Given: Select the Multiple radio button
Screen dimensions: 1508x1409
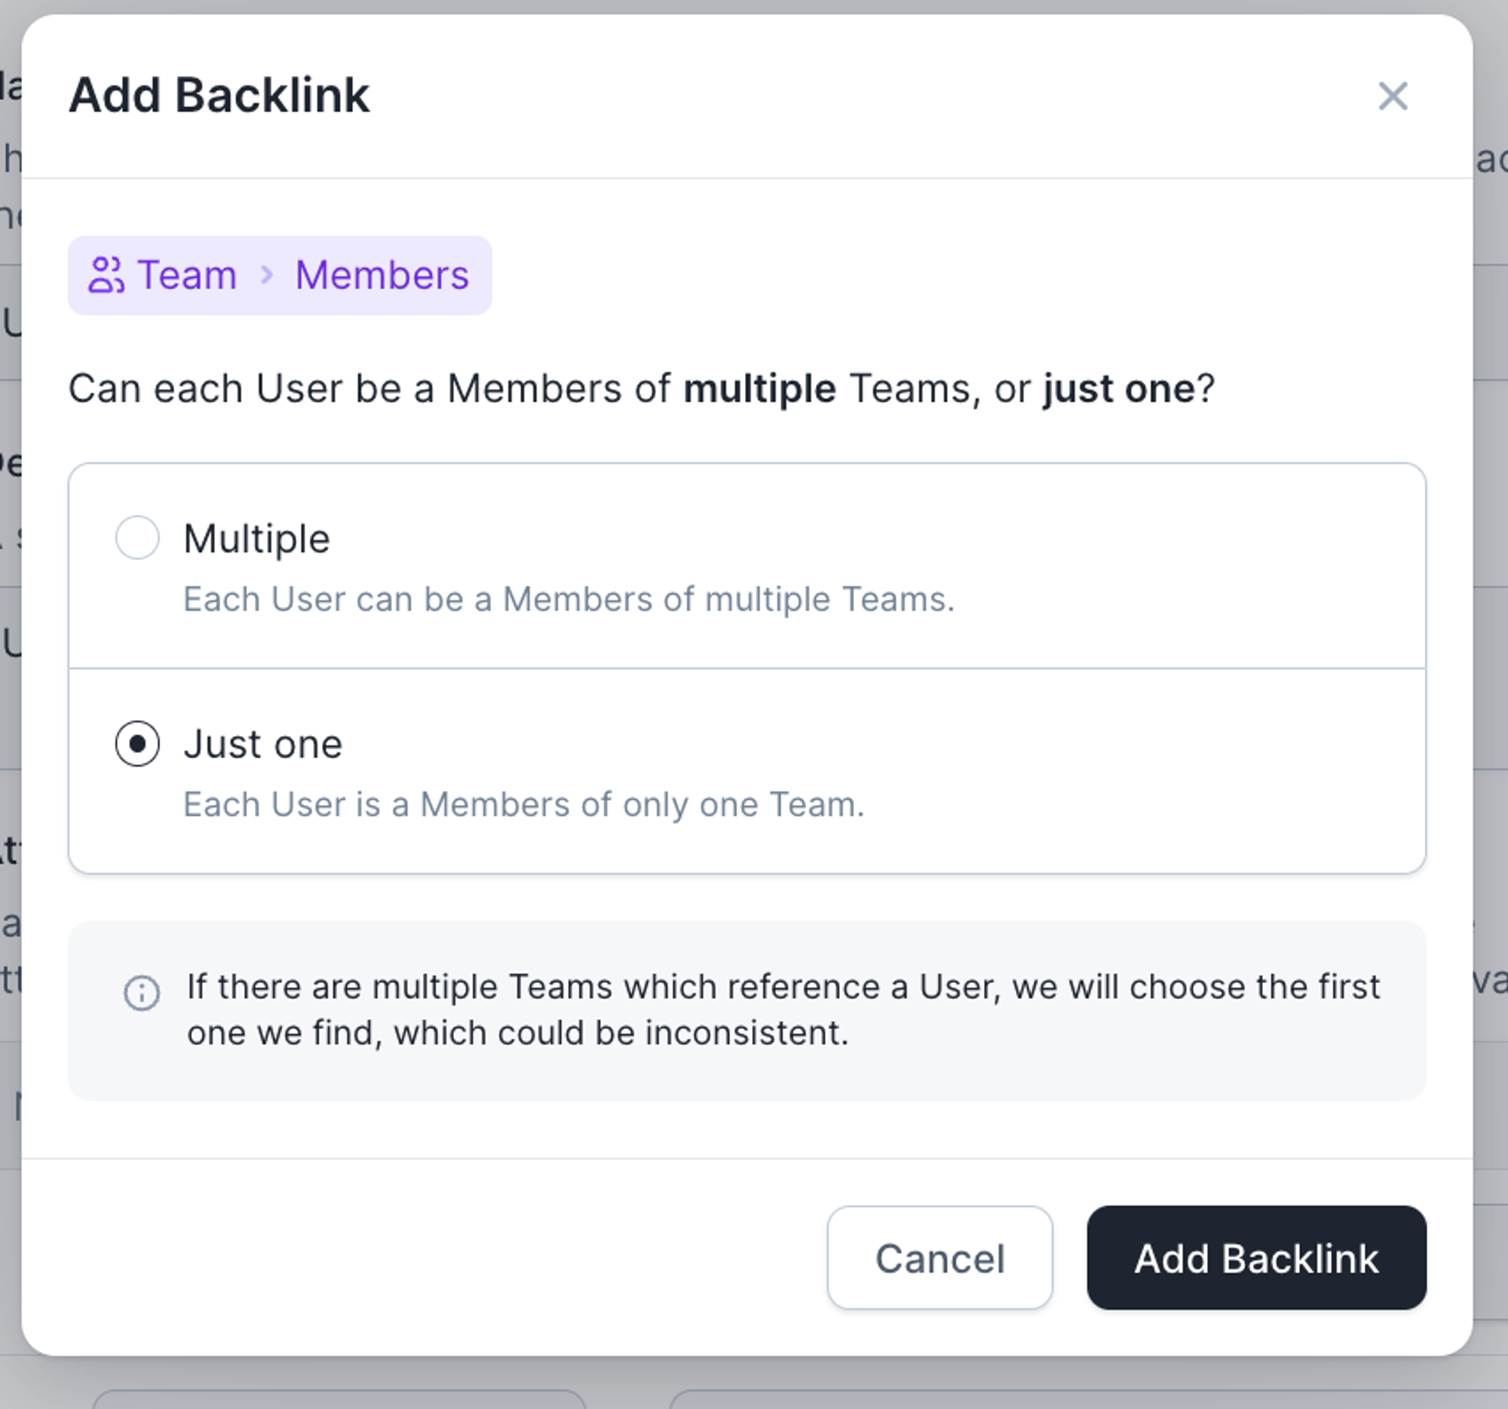Looking at the screenshot, I should click(x=137, y=538).
